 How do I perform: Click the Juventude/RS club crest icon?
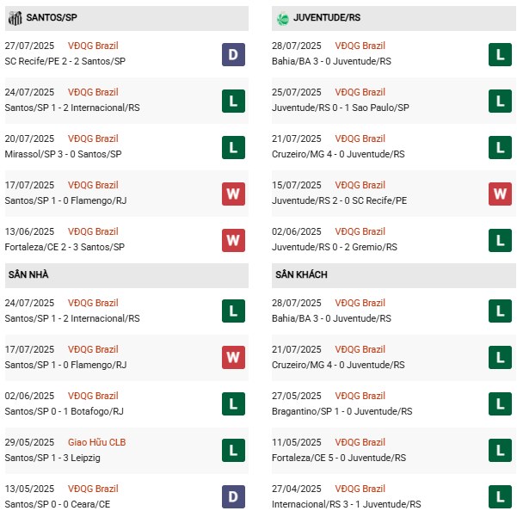pyautogui.click(x=282, y=17)
